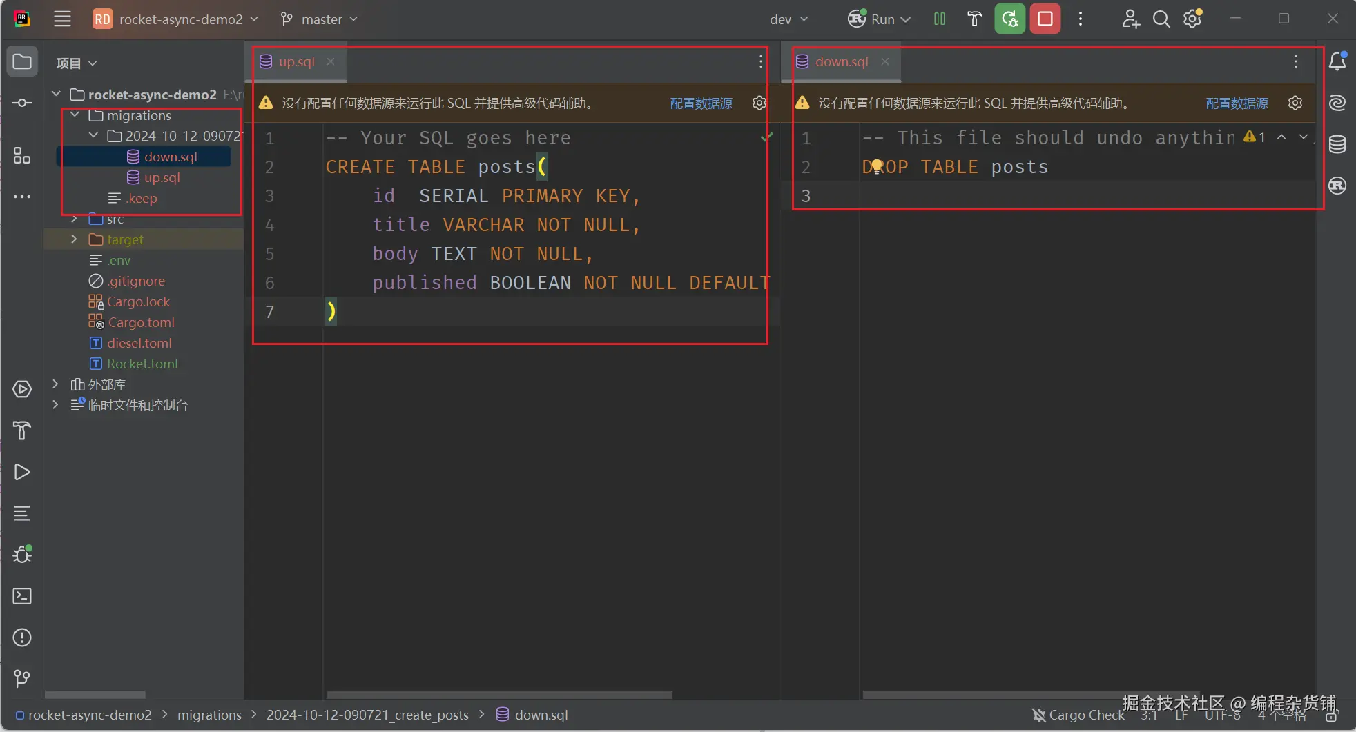This screenshot has height=732, width=1356.
Task: Click 2024-10-12-090721_create_posts breadcrumb
Action: 367,715
